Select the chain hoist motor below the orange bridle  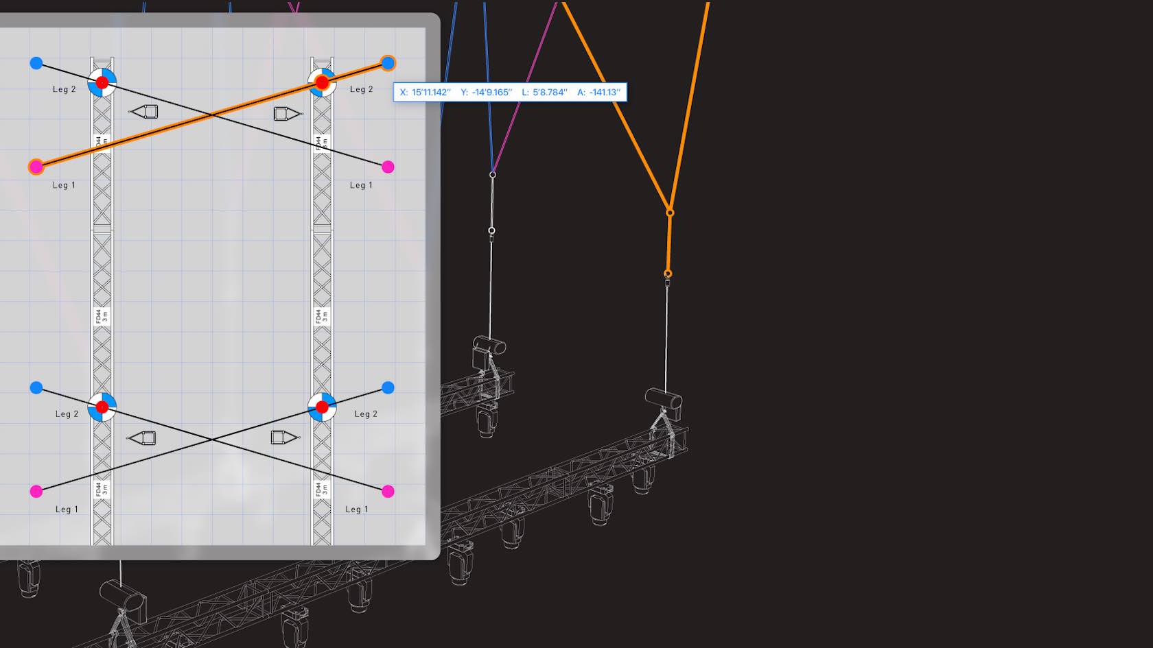pos(663,398)
